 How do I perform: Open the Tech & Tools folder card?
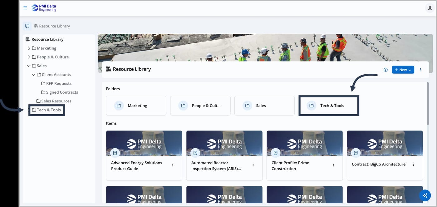(x=329, y=106)
